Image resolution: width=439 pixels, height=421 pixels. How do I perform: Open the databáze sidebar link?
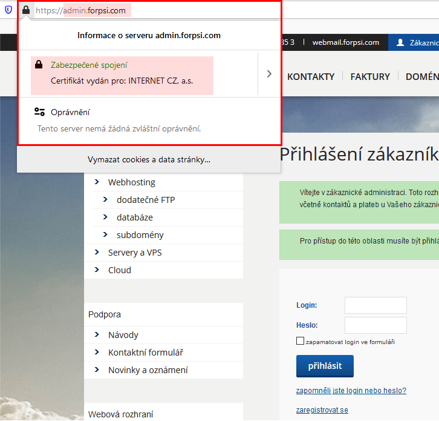(135, 217)
